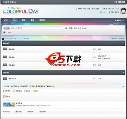The height and width of the screenshot is (119, 127).
Task: Collapse the Discuz! category section
Action: pyautogui.click(x=123, y=43)
